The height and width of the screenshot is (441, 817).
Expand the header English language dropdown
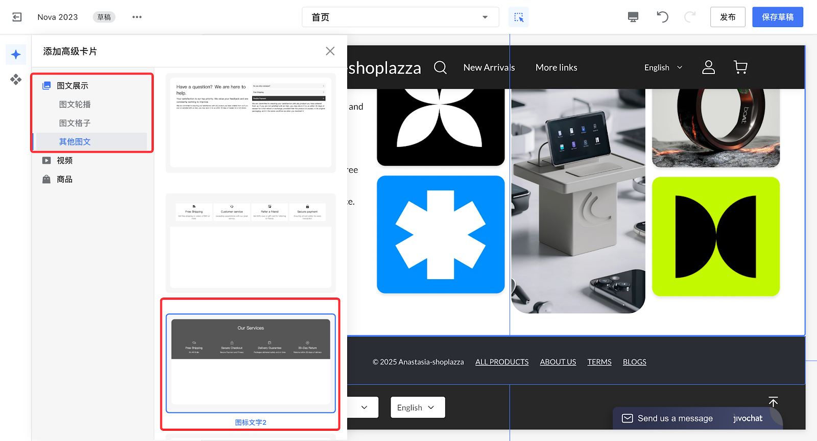coord(663,67)
